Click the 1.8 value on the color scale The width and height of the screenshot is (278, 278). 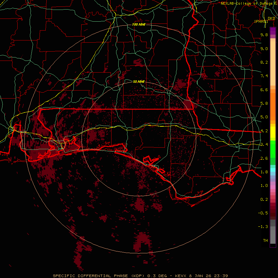coord(264,172)
